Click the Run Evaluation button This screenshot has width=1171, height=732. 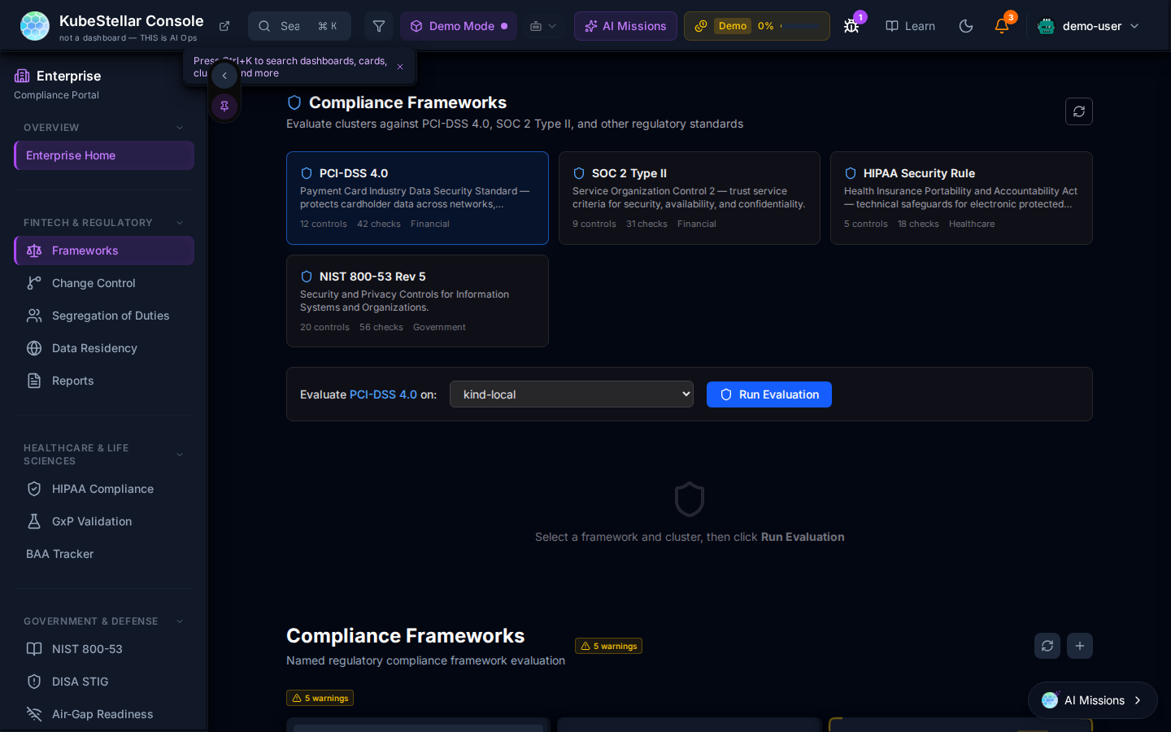tap(768, 394)
